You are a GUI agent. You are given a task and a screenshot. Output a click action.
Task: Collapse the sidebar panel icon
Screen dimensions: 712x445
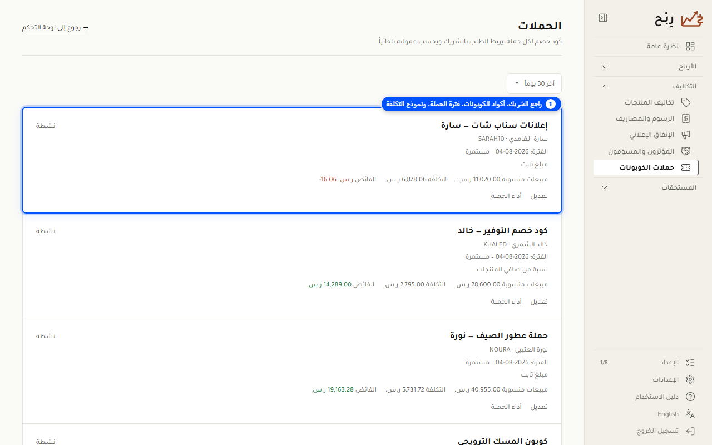tap(603, 18)
